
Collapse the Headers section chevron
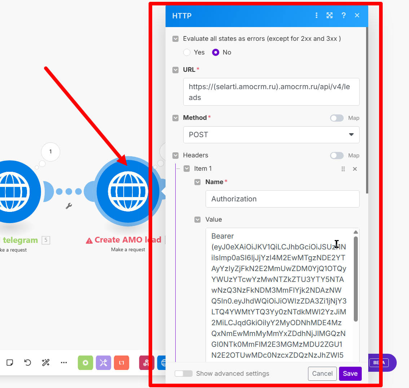[x=176, y=155]
